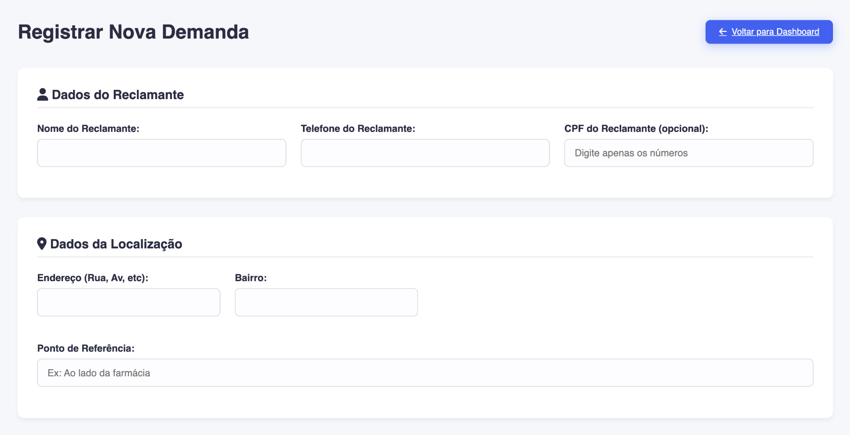Click the placeholder text Ex: Ao lado da farmácia
This screenshot has width=850, height=435.
(99, 372)
